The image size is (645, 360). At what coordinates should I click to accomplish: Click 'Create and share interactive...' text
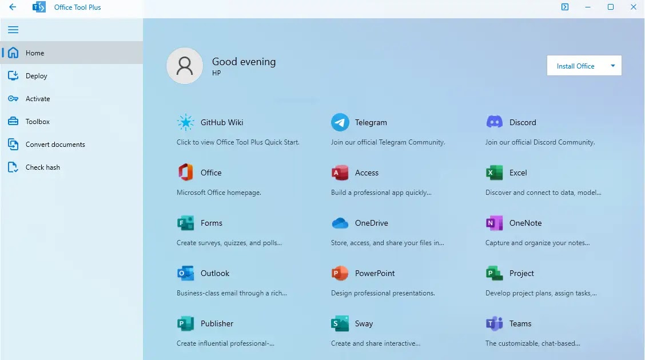pos(376,343)
